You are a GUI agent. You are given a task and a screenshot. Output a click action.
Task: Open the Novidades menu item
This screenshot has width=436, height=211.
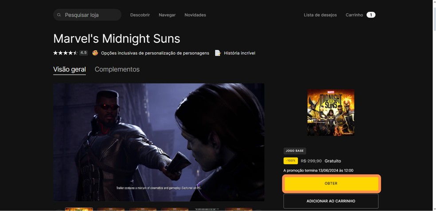click(x=195, y=15)
